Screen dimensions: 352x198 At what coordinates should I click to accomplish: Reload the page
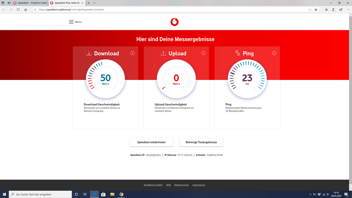(18, 10)
